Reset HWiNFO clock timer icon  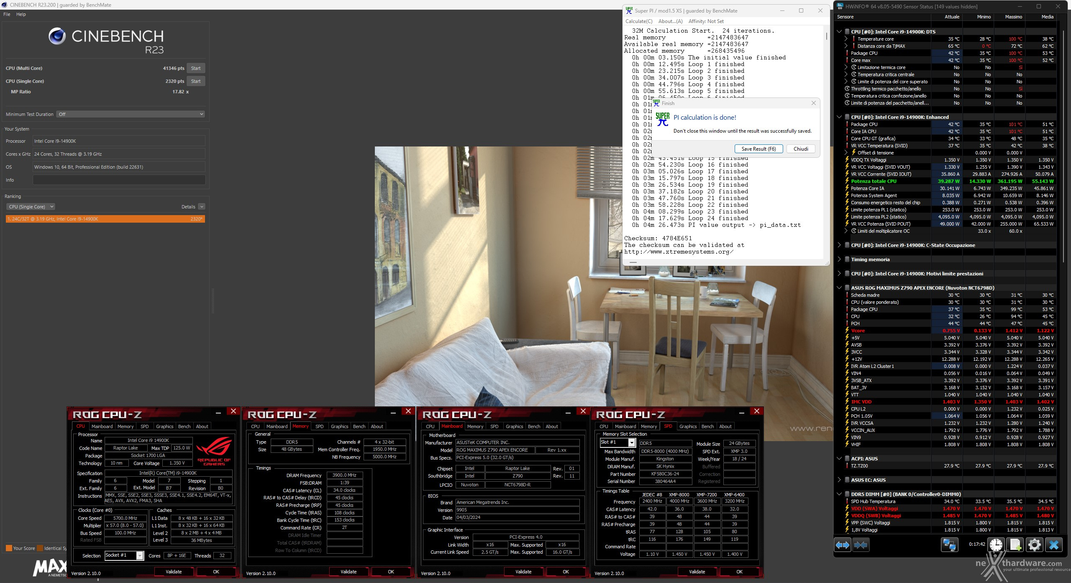point(996,545)
